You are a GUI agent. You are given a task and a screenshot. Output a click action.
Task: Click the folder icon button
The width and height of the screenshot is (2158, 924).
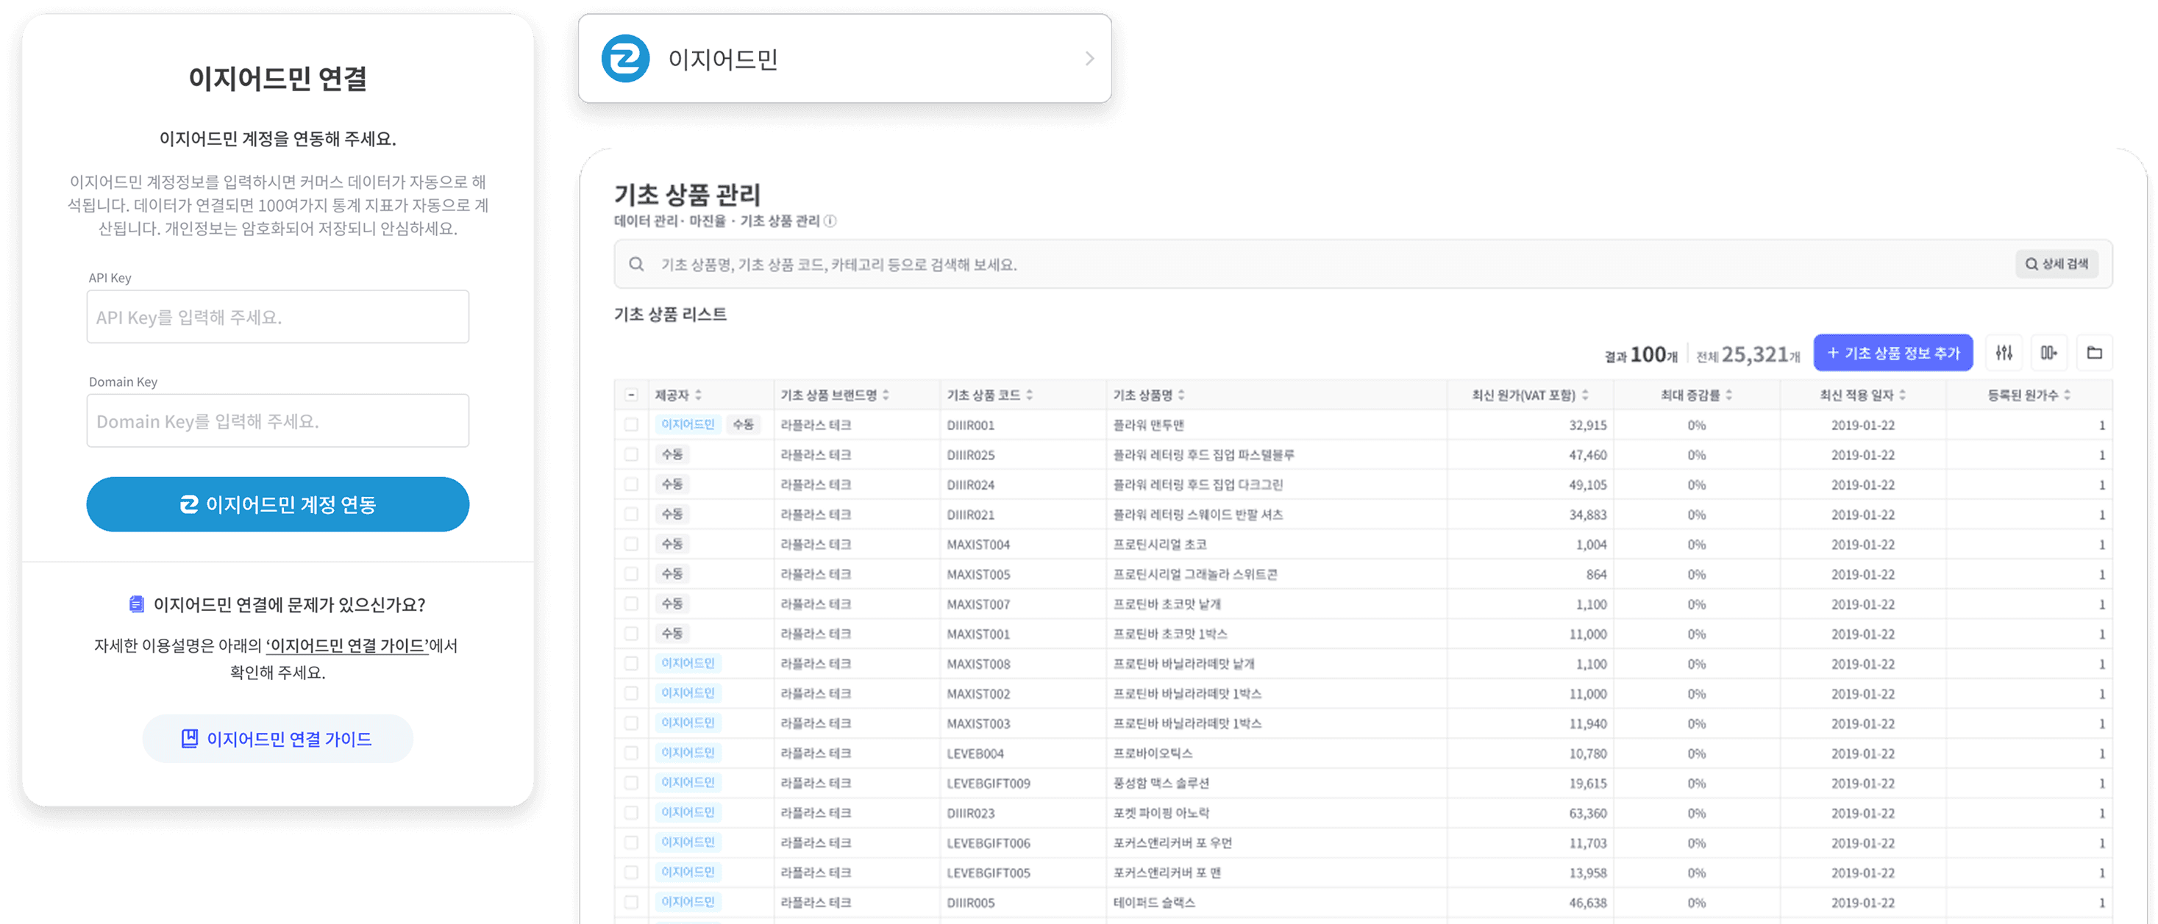(x=2094, y=352)
